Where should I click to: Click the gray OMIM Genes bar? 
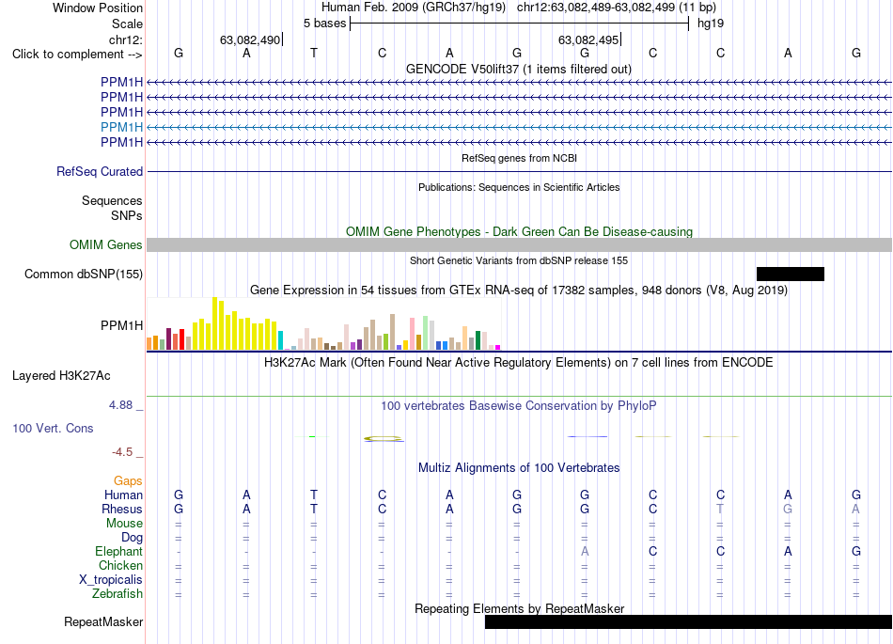(x=519, y=244)
